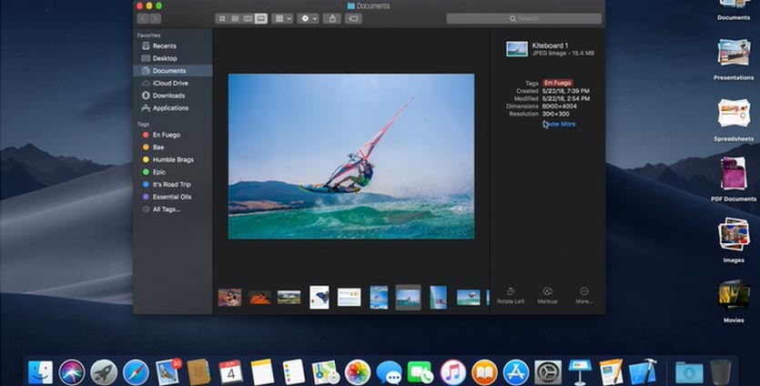The height and width of the screenshot is (386, 760).
Task: Switch Finder to column view
Action: click(x=248, y=18)
